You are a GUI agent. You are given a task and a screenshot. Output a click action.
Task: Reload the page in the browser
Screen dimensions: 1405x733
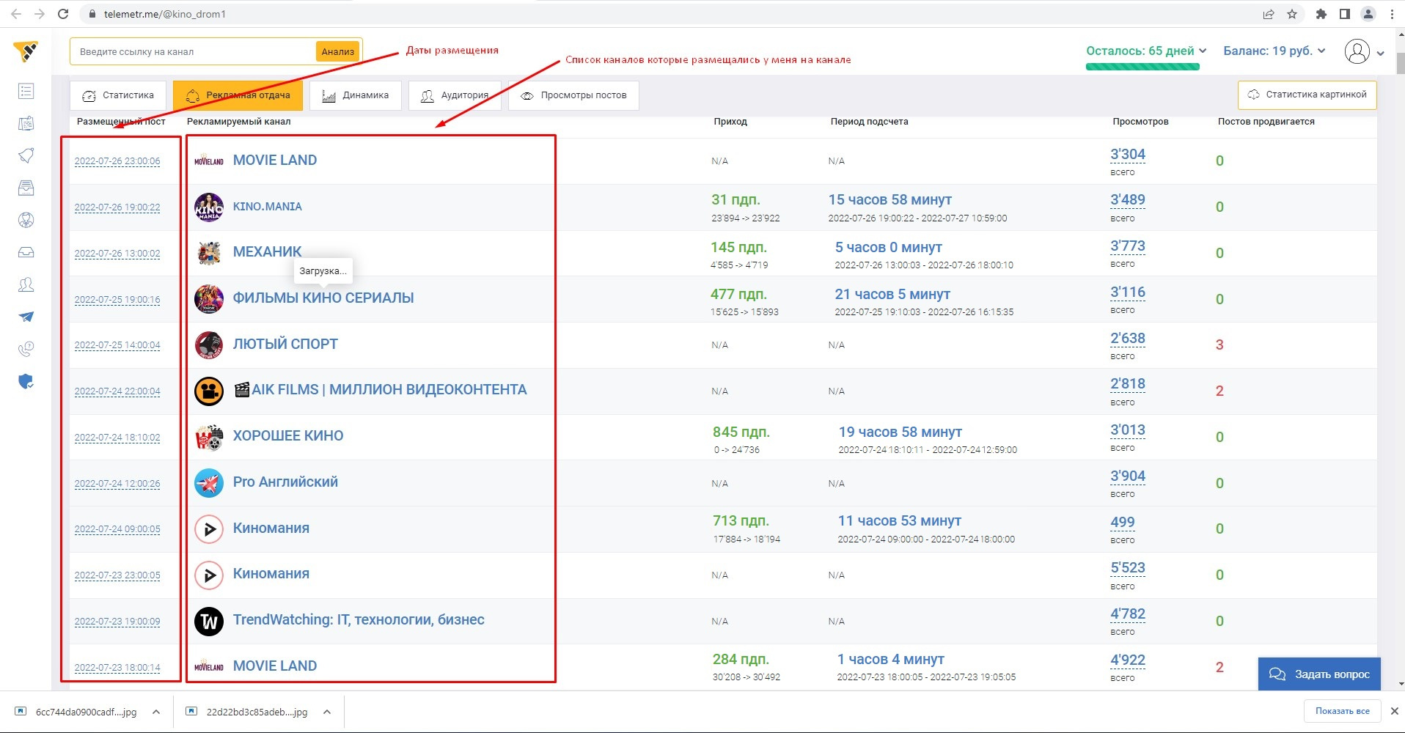[x=63, y=14]
